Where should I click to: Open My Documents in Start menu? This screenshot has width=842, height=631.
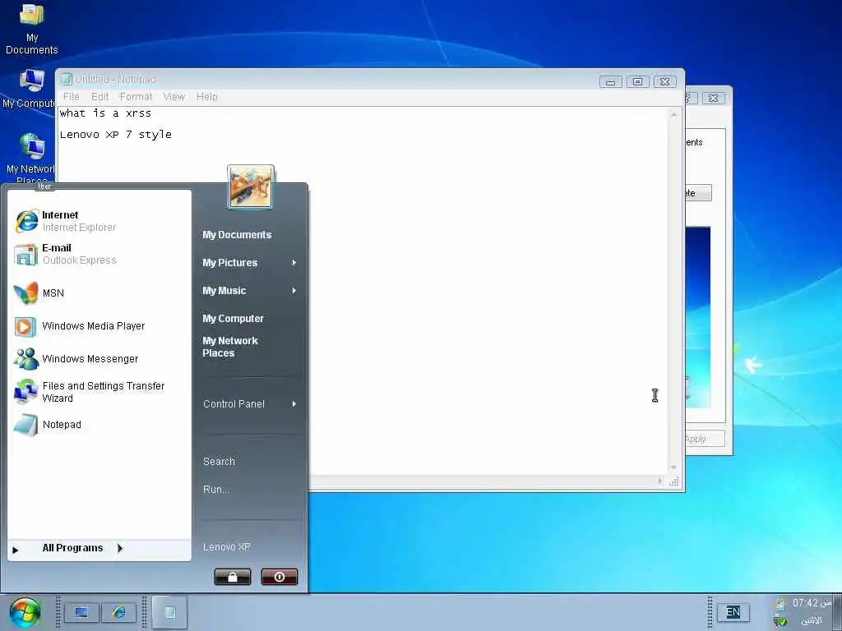pos(237,235)
